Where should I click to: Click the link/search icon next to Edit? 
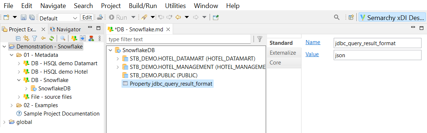coord(100,17)
